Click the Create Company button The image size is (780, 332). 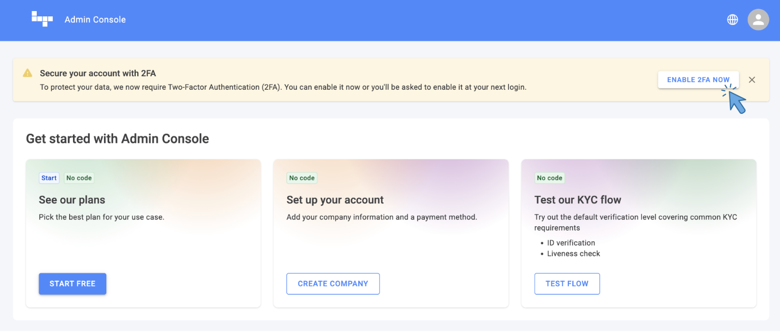333,284
